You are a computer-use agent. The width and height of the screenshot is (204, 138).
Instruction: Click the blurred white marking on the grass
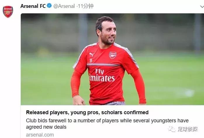point(189,93)
